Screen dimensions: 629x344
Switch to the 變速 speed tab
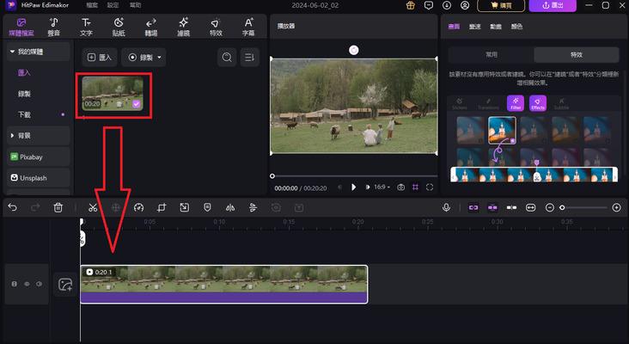[x=475, y=27]
